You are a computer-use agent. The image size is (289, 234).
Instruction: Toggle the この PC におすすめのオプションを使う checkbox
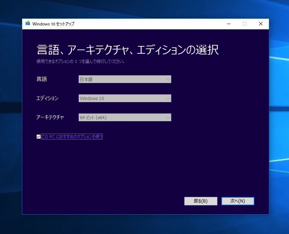pyautogui.click(x=38, y=137)
